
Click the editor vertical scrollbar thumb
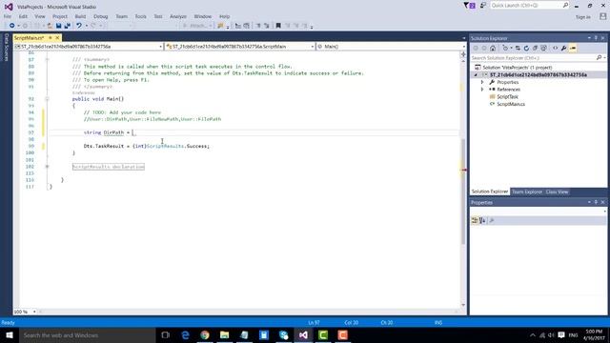click(x=463, y=191)
